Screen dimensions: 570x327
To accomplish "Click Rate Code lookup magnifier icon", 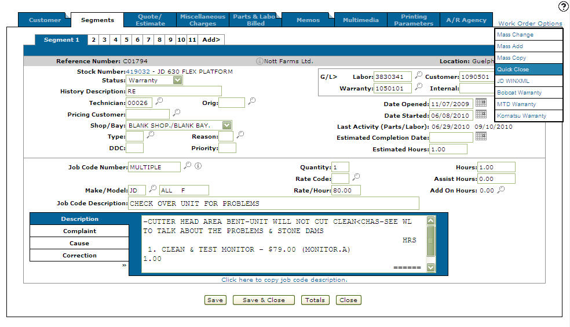I will click(356, 177).
